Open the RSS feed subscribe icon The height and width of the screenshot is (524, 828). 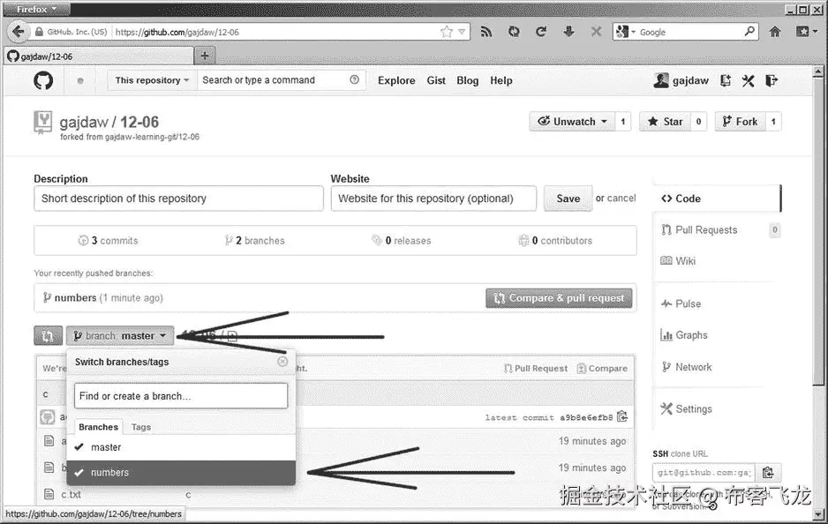pos(486,32)
